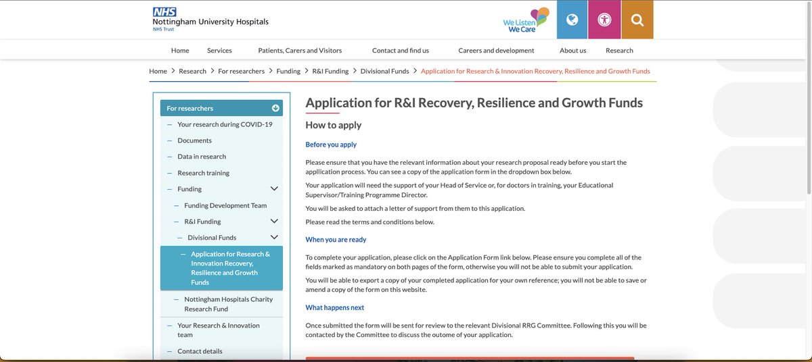Select the highlighted Application for Research sidebar item
Screen dimensions: 812x362
click(x=221, y=268)
